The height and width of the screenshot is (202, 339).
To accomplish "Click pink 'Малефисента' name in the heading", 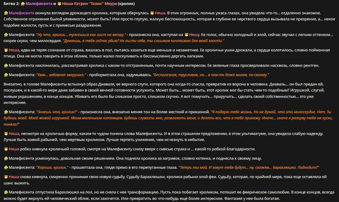I will coord(39,4).
